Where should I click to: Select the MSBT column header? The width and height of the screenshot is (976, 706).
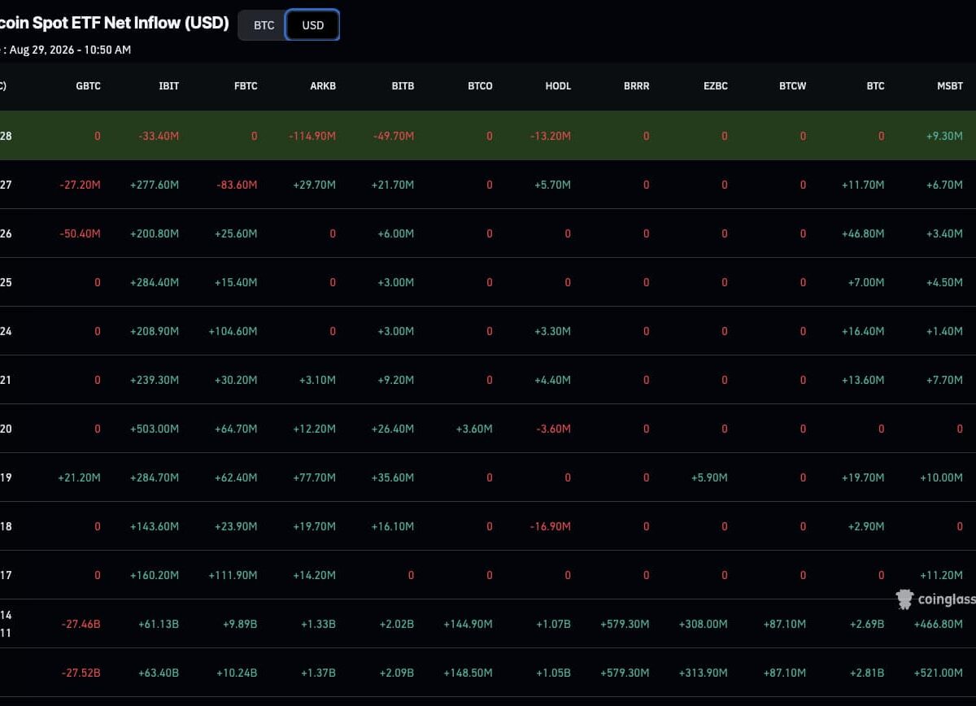pyautogui.click(x=950, y=86)
